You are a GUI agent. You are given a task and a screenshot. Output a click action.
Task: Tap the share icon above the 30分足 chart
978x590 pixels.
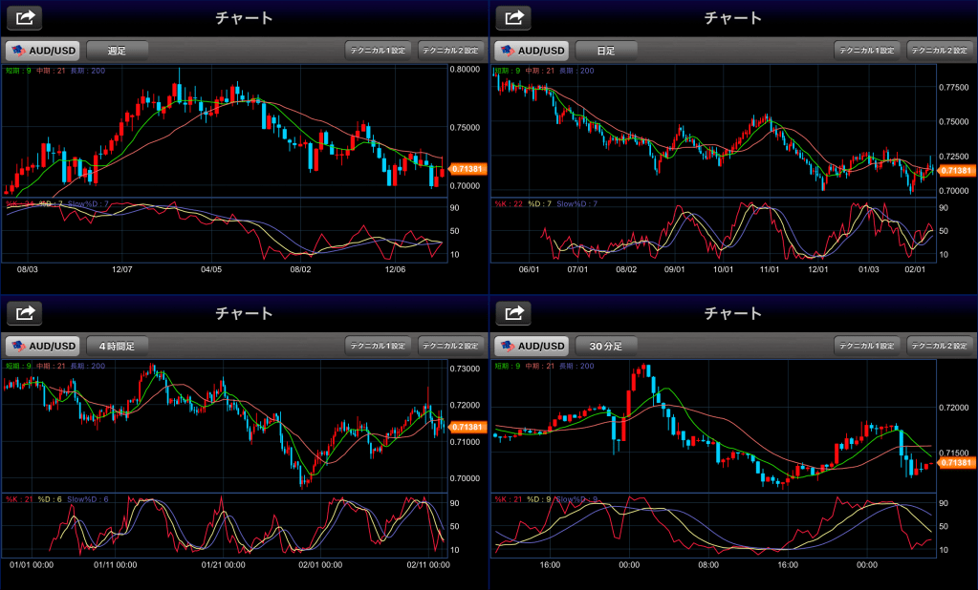[514, 312]
